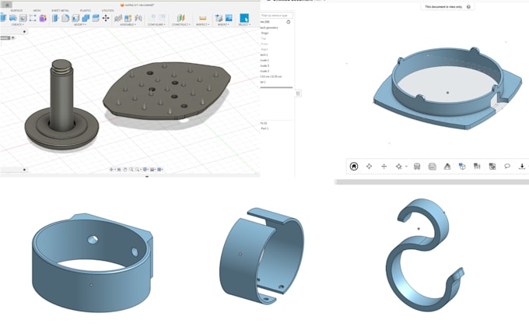Select Part 1 in the parts list

264,128
